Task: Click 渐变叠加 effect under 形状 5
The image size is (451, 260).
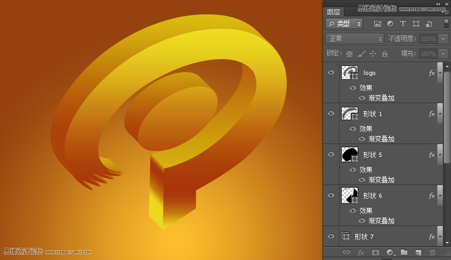Action: (381, 180)
